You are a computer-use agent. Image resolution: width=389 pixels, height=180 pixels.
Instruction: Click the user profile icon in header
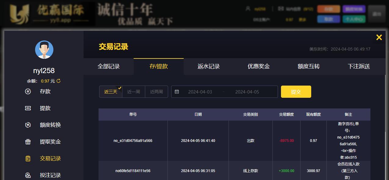tap(248, 9)
